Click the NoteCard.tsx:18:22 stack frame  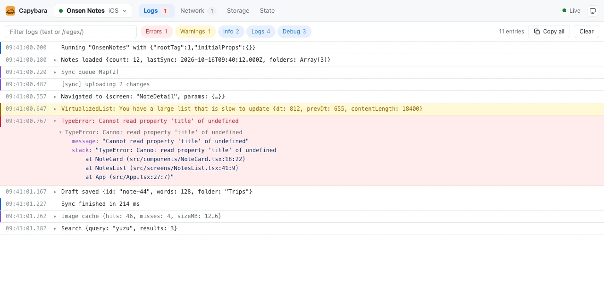click(166, 159)
